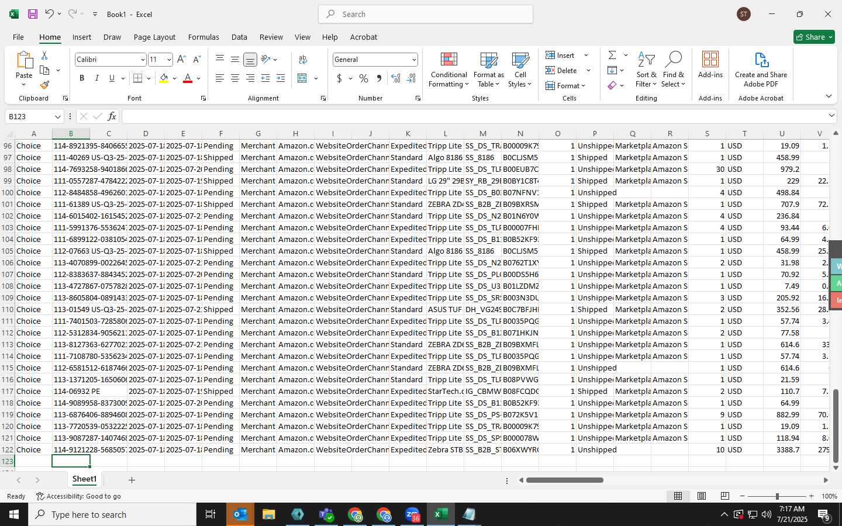Open the File tab
The width and height of the screenshot is (842, 526).
point(18,37)
